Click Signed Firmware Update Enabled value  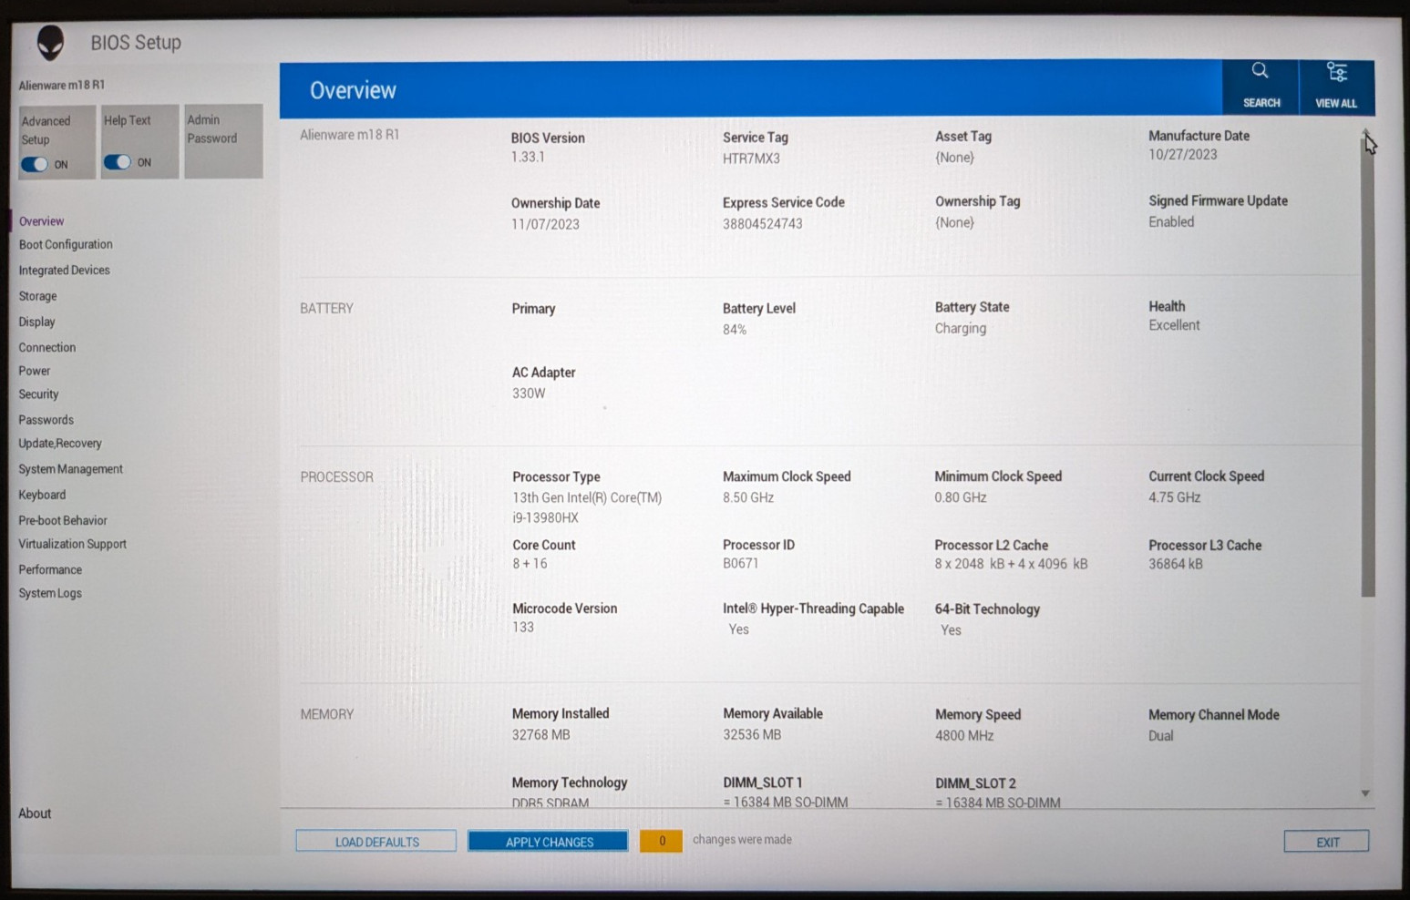tap(1171, 222)
